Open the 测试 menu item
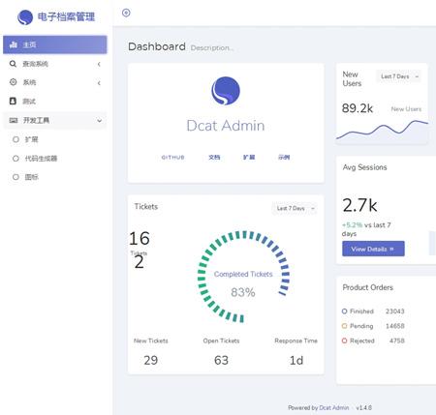The width and height of the screenshot is (436, 415). [55, 102]
